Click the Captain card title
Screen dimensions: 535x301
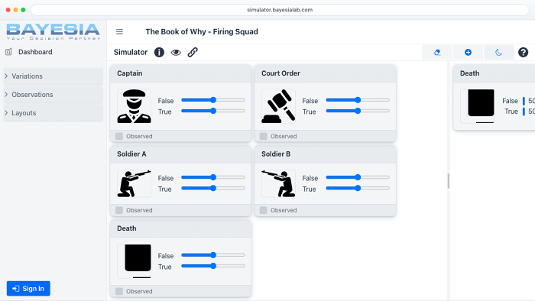click(x=130, y=73)
